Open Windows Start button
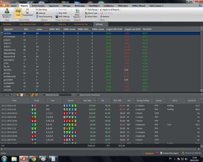Screen dimensions: 203x162 coord(4,159)
